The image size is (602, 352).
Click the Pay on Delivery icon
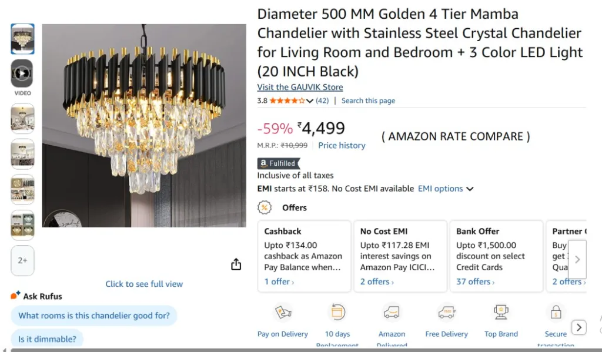[283, 313]
